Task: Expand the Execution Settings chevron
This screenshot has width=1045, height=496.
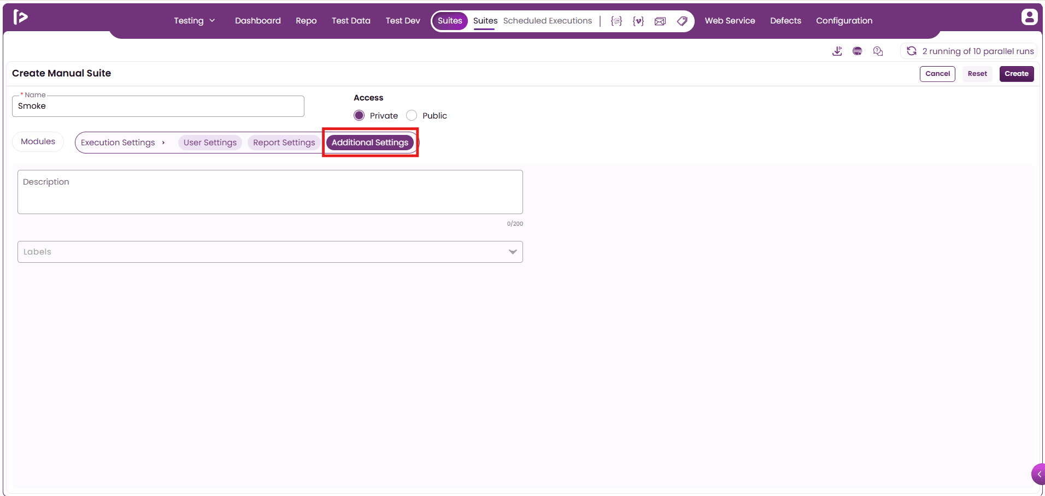Action: point(163,143)
